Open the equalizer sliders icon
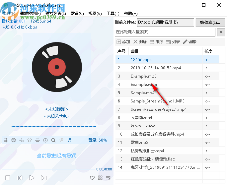227x185 pixels. tap(22, 140)
